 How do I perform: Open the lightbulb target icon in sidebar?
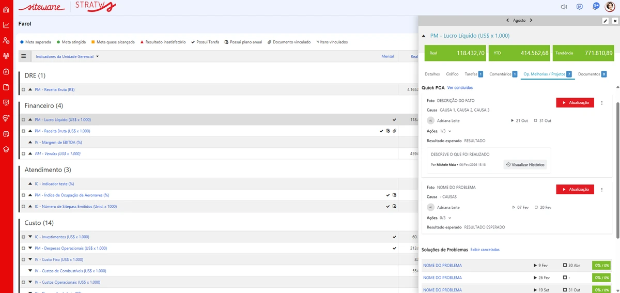coord(6,118)
